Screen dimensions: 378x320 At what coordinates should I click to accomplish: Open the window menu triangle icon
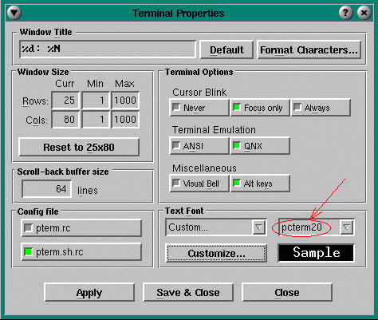pyautogui.click(x=14, y=13)
